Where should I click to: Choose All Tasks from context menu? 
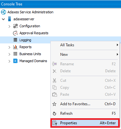(85, 45)
